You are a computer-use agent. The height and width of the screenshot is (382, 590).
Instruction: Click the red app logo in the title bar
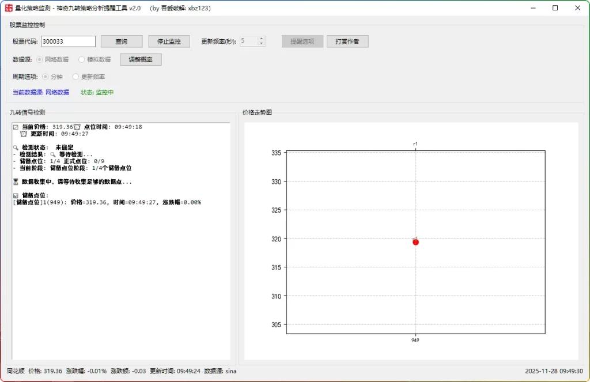click(10, 8)
